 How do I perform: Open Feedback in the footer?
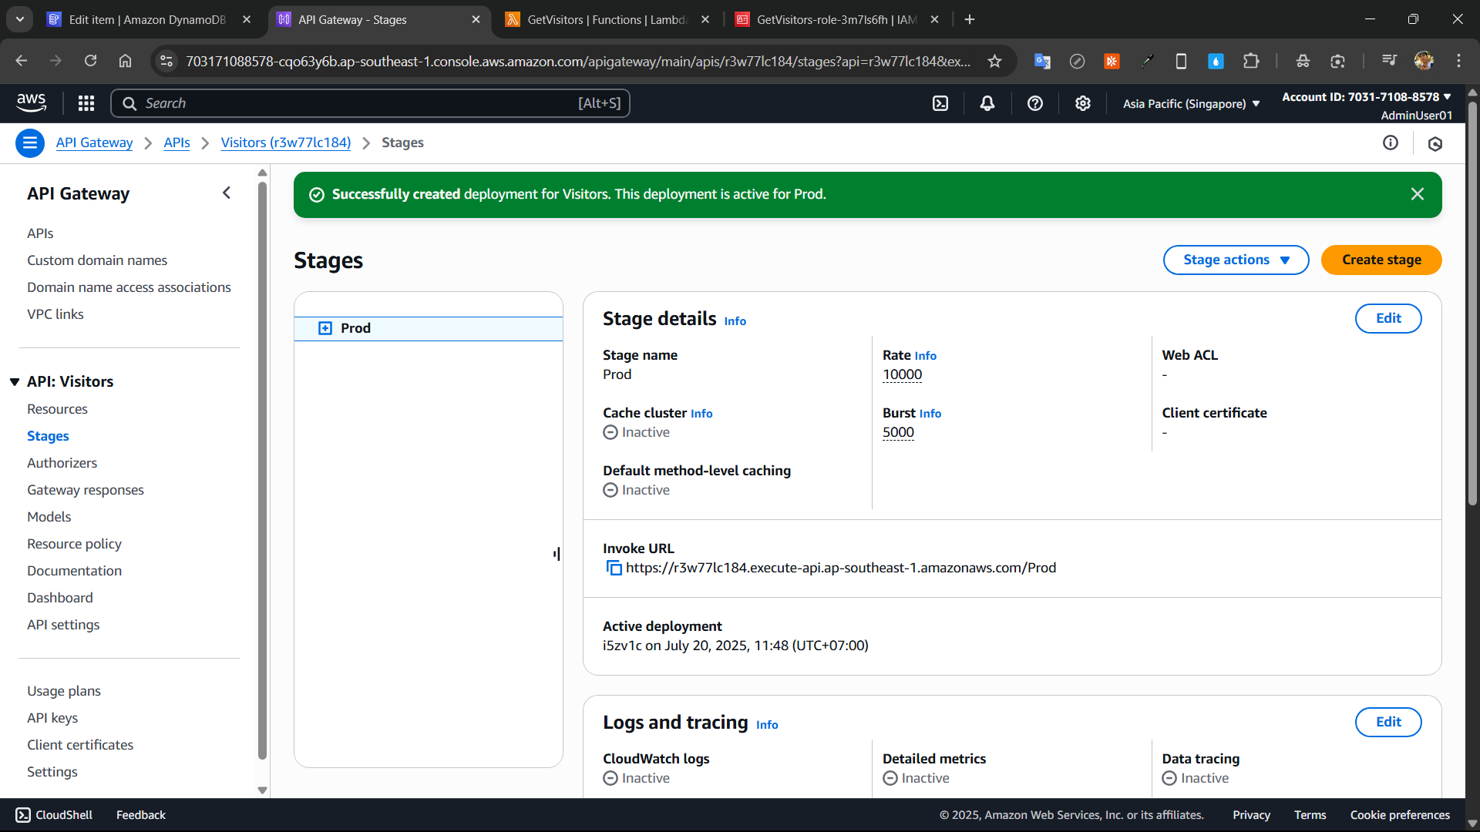[141, 815]
